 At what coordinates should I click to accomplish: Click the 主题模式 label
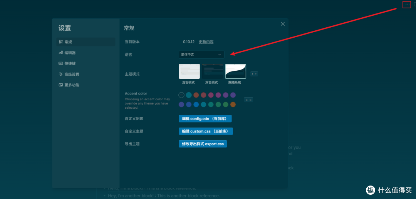pyautogui.click(x=132, y=74)
